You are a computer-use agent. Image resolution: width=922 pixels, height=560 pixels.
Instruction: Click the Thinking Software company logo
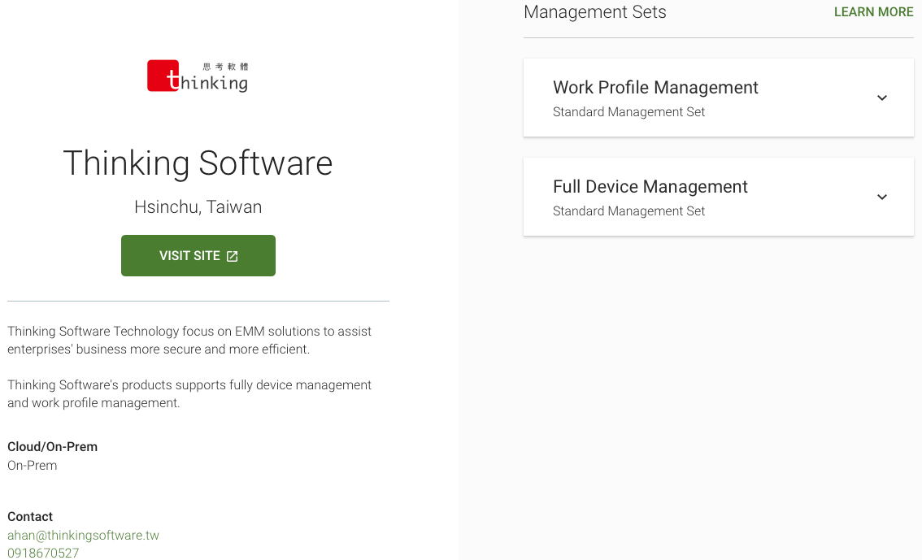(198, 76)
